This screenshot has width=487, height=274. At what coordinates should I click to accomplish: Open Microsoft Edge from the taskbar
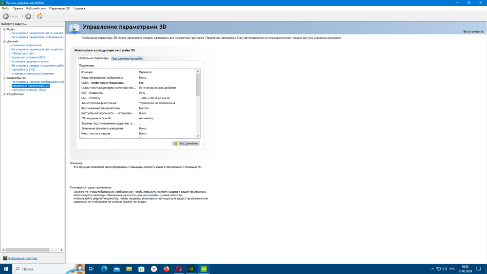coord(104,269)
